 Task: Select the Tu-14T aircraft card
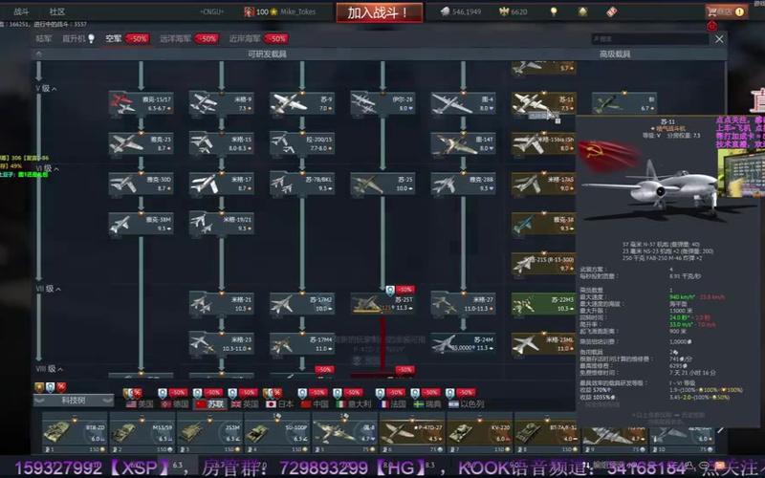tap(463, 143)
